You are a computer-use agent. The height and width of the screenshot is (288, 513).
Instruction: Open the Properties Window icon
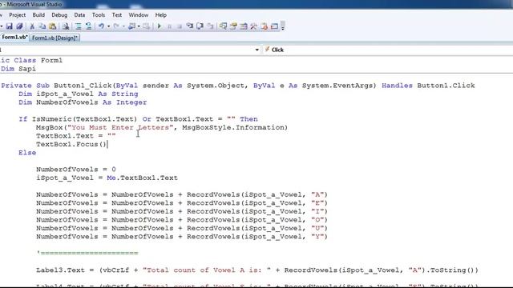pos(233,26)
